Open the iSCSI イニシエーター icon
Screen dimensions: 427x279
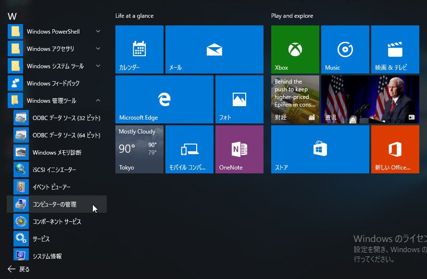pyautogui.click(x=21, y=170)
